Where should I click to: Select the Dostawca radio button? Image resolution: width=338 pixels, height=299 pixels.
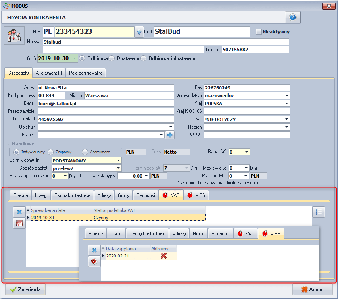click(x=112, y=58)
